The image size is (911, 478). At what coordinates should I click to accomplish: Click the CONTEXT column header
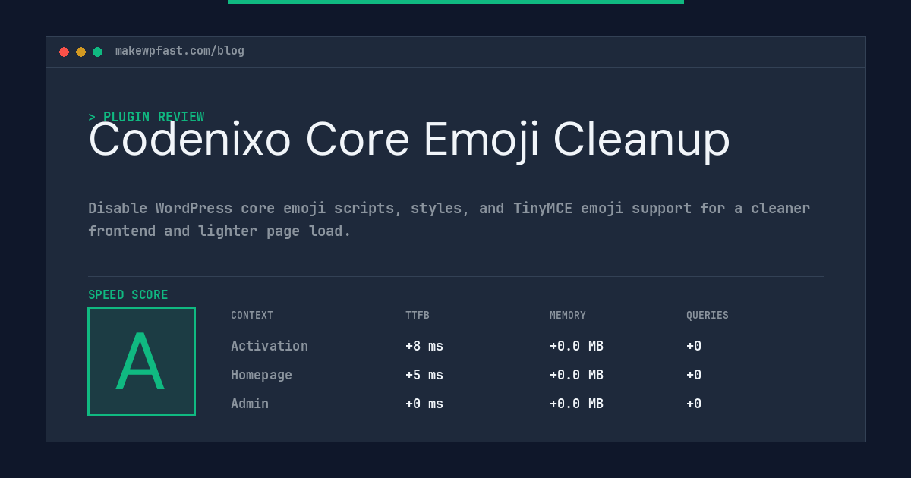252,316
